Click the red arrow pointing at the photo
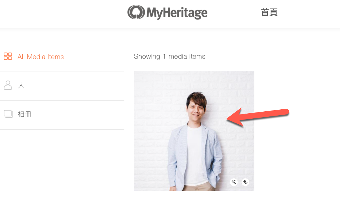Screen dimensions: 340x219 pyautogui.click(x=258, y=116)
